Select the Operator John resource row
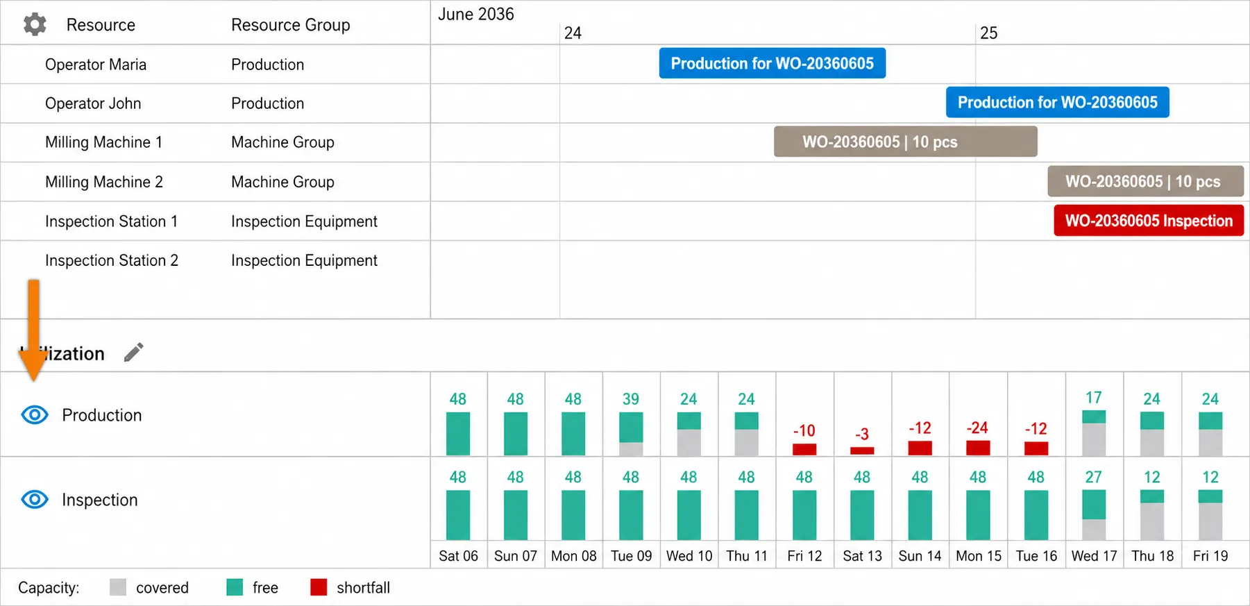This screenshot has width=1250, height=606. [215, 103]
